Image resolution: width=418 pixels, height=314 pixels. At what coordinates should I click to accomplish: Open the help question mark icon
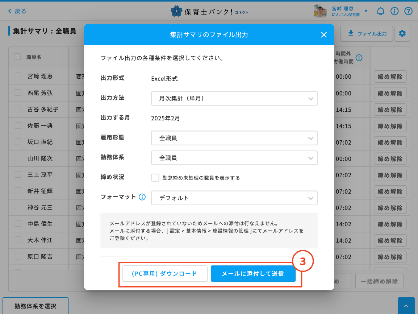[x=408, y=11]
